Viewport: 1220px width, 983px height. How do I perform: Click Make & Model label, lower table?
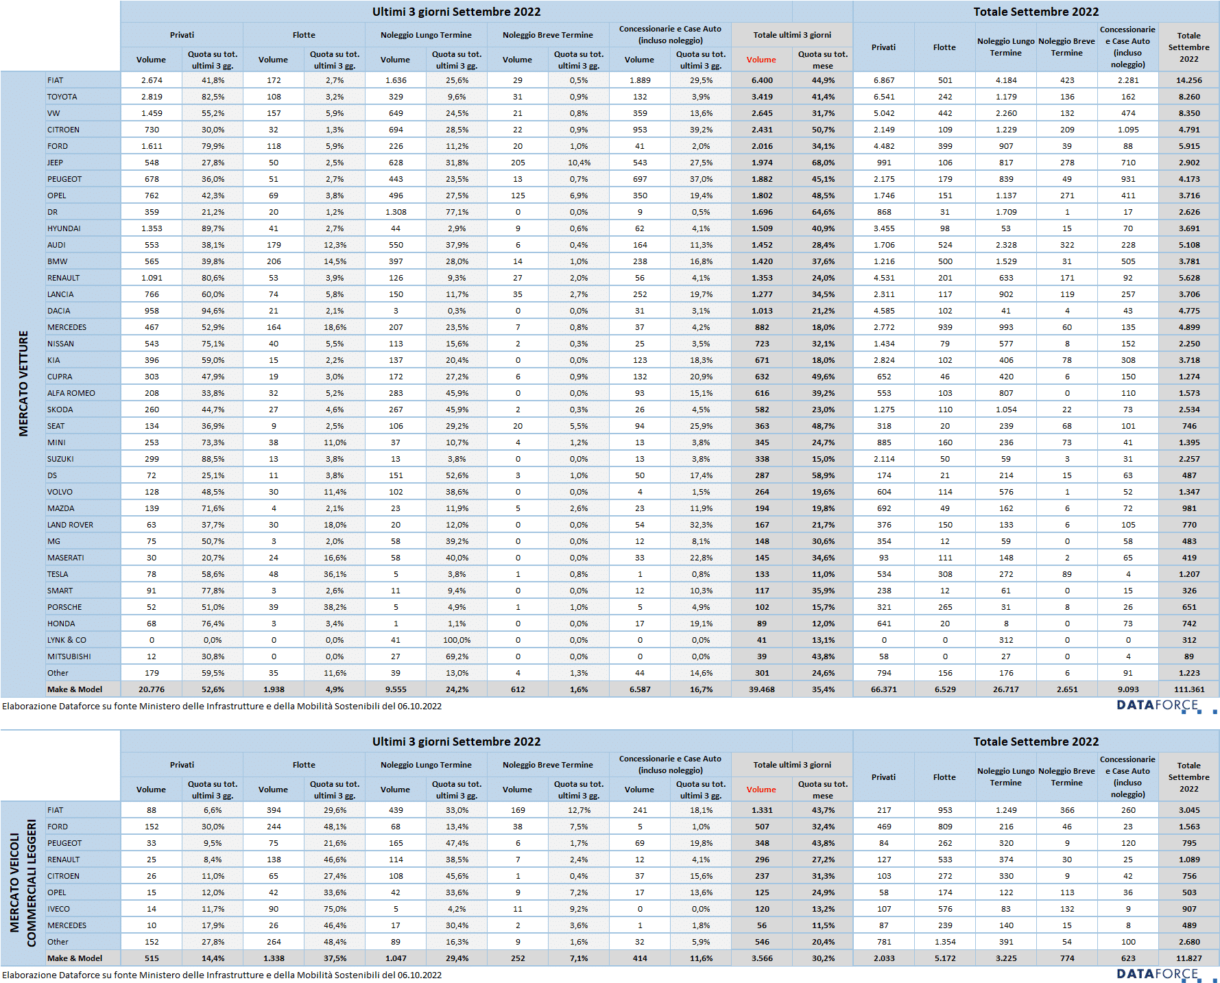83,958
